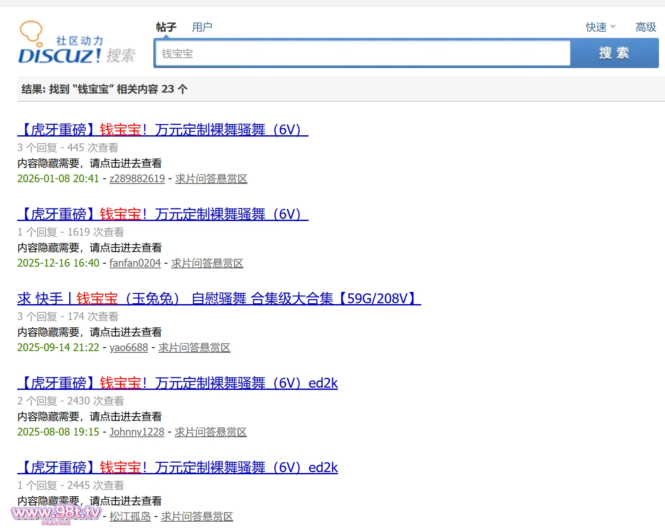The width and height of the screenshot is (665, 529).
Task: Switch to the 用户 search tab
Action: 202,27
